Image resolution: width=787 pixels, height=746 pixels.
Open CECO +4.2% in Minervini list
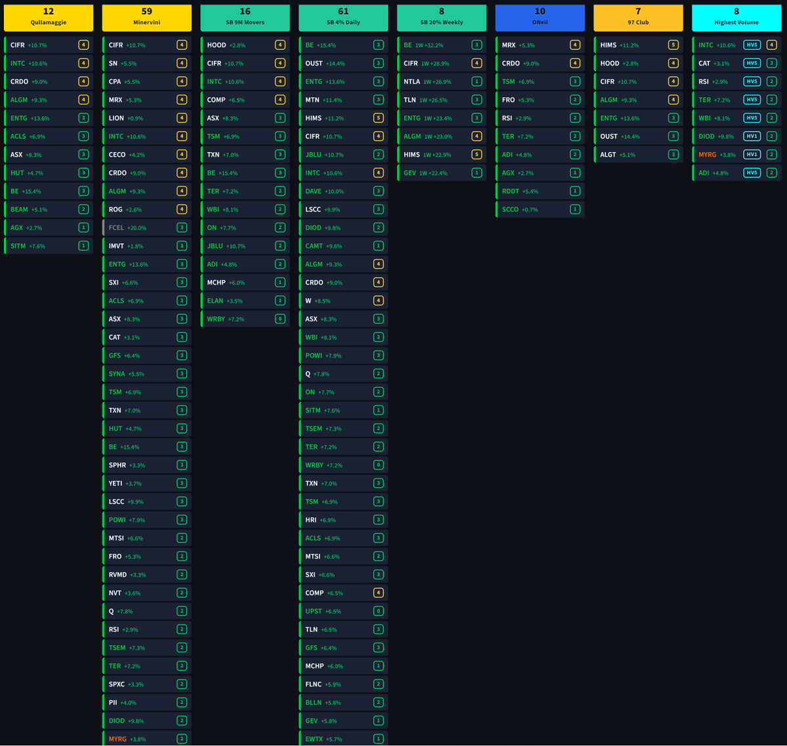(147, 155)
